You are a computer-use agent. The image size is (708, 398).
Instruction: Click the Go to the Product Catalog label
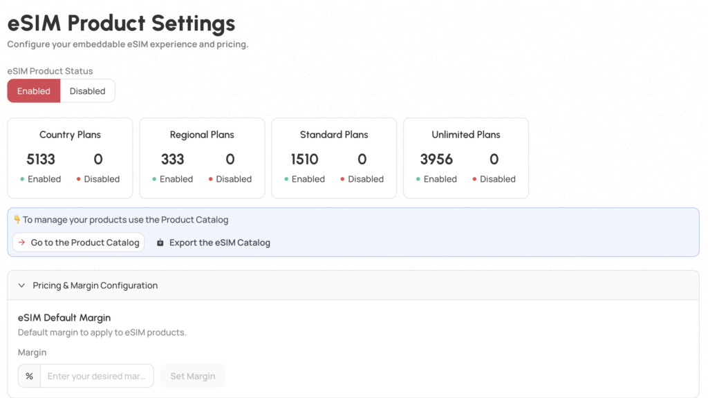click(x=85, y=243)
